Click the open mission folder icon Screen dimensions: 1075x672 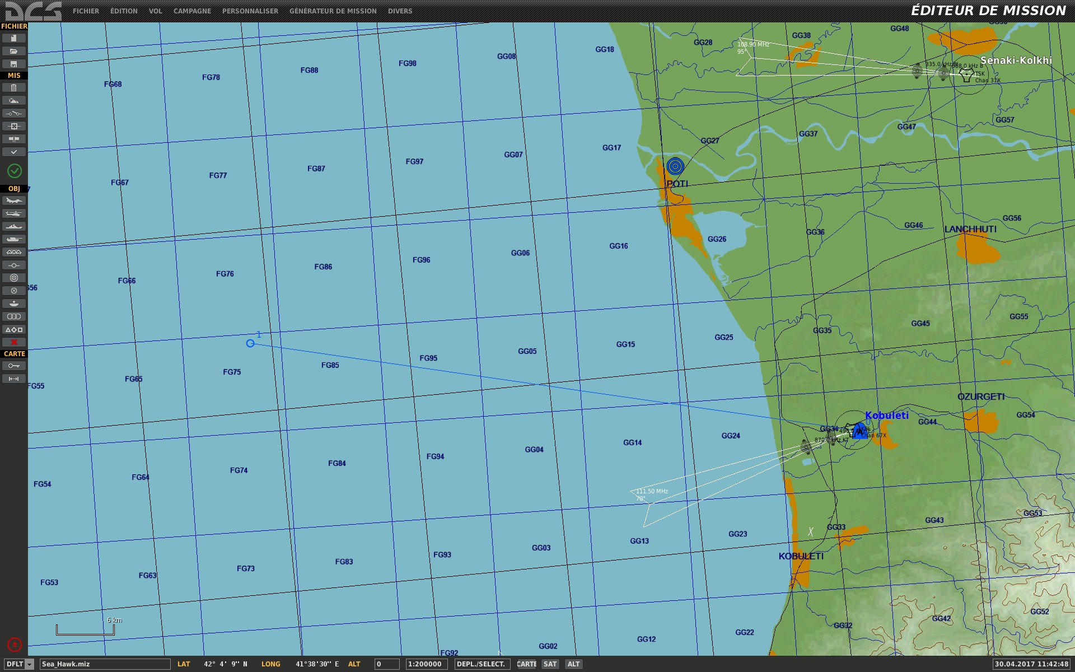pyautogui.click(x=14, y=51)
